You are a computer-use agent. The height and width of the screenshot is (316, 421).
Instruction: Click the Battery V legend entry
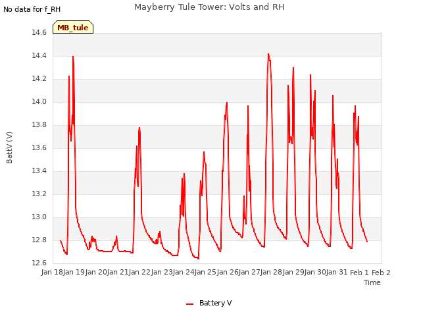click(x=209, y=303)
